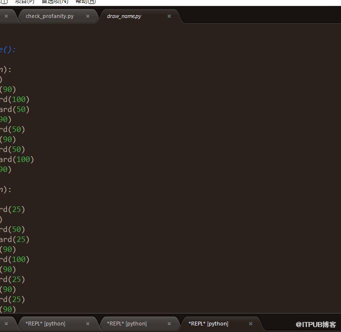
Task: Close the partially hidden first file tab
Action: pyautogui.click(x=6, y=16)
